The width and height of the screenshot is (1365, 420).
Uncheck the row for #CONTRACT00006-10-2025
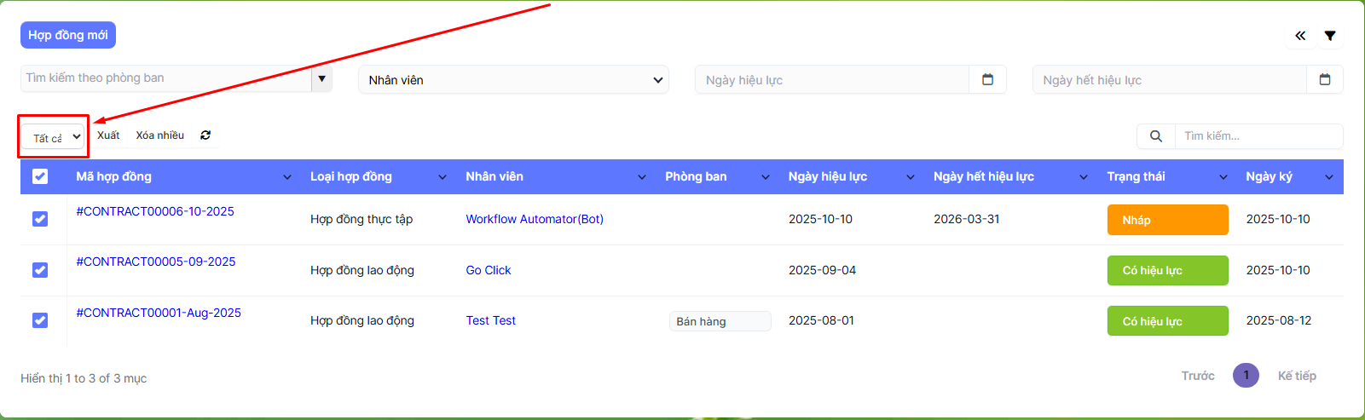coord(40,219)
